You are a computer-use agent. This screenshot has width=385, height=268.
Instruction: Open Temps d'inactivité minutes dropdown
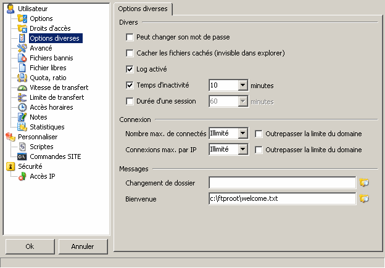[x=242, y=86]
